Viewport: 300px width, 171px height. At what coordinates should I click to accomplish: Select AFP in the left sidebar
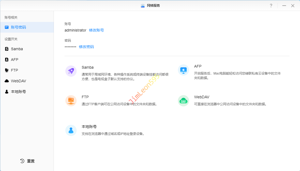(14, 60)
